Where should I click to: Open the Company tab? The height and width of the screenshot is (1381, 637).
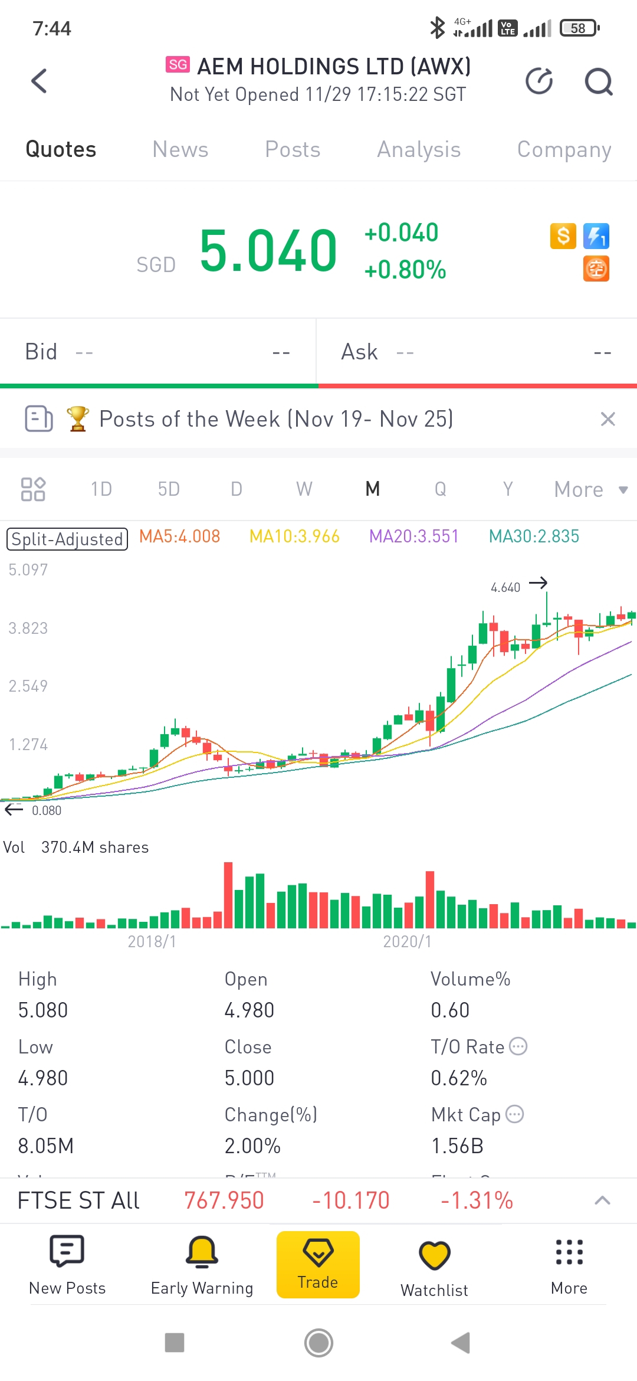[x=564, y=150]
